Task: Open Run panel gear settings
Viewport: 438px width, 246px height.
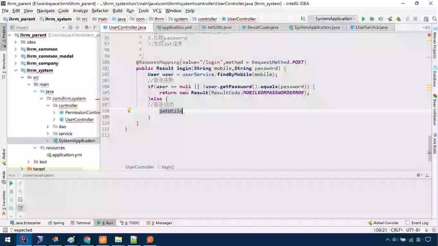Action: coord(419,175)
